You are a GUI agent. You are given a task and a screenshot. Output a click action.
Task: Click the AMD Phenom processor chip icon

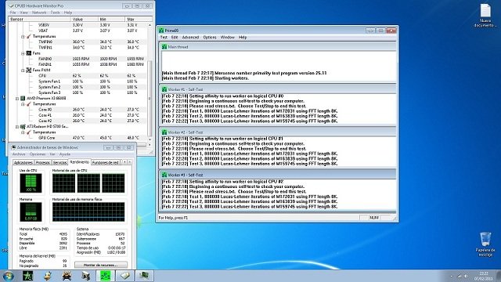click(23, 98)
